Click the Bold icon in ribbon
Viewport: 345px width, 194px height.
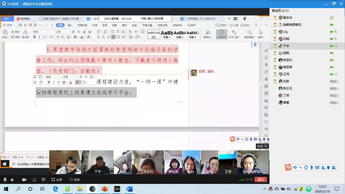pos(34,37)
